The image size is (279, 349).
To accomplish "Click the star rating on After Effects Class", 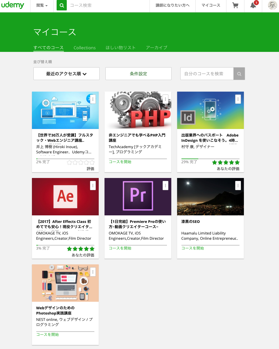I will pos(81,249).
